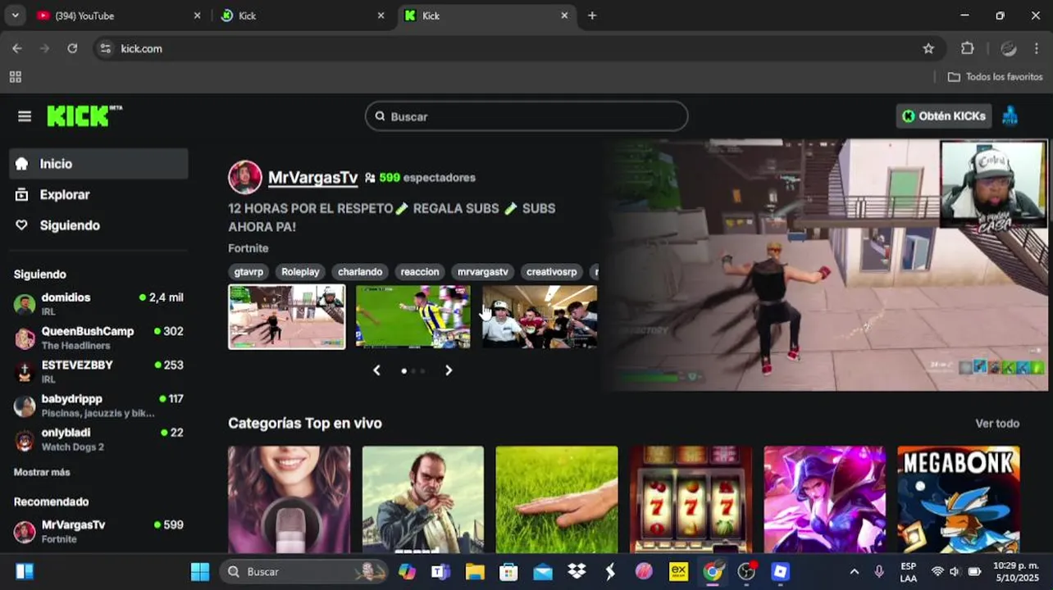Open onlybladi channel in sidebar
This screenshot has width=1053, height=590.
point(98,439)
